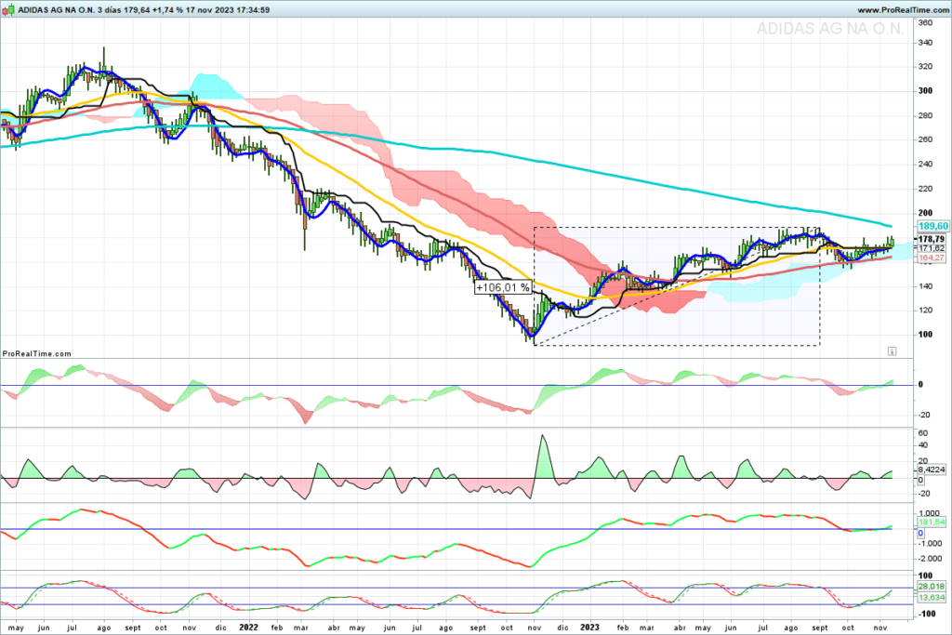Image resolution: width=952 pixels, height=635 pixels.
Task: Click the green 181,54 indicator value label
Action: tap(932, 523)
